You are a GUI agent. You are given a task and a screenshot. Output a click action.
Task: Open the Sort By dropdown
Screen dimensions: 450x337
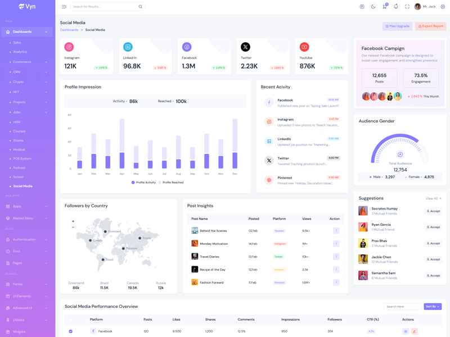click(433, 307)
